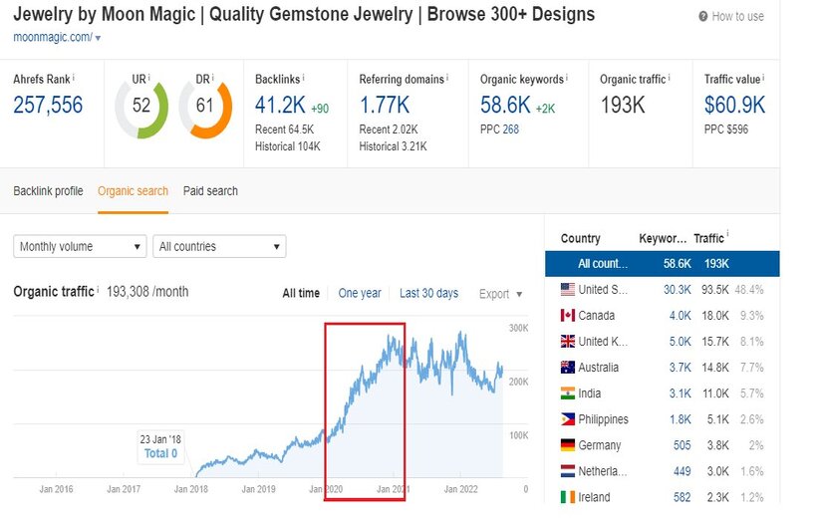Screen dimensions: 822x523
Task: Click the 41.2K backlinks value
Action: click(280, 106)
